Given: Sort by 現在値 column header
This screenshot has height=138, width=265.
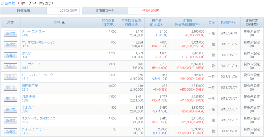Looking at the screenshot, I should (x=157, y=21).
